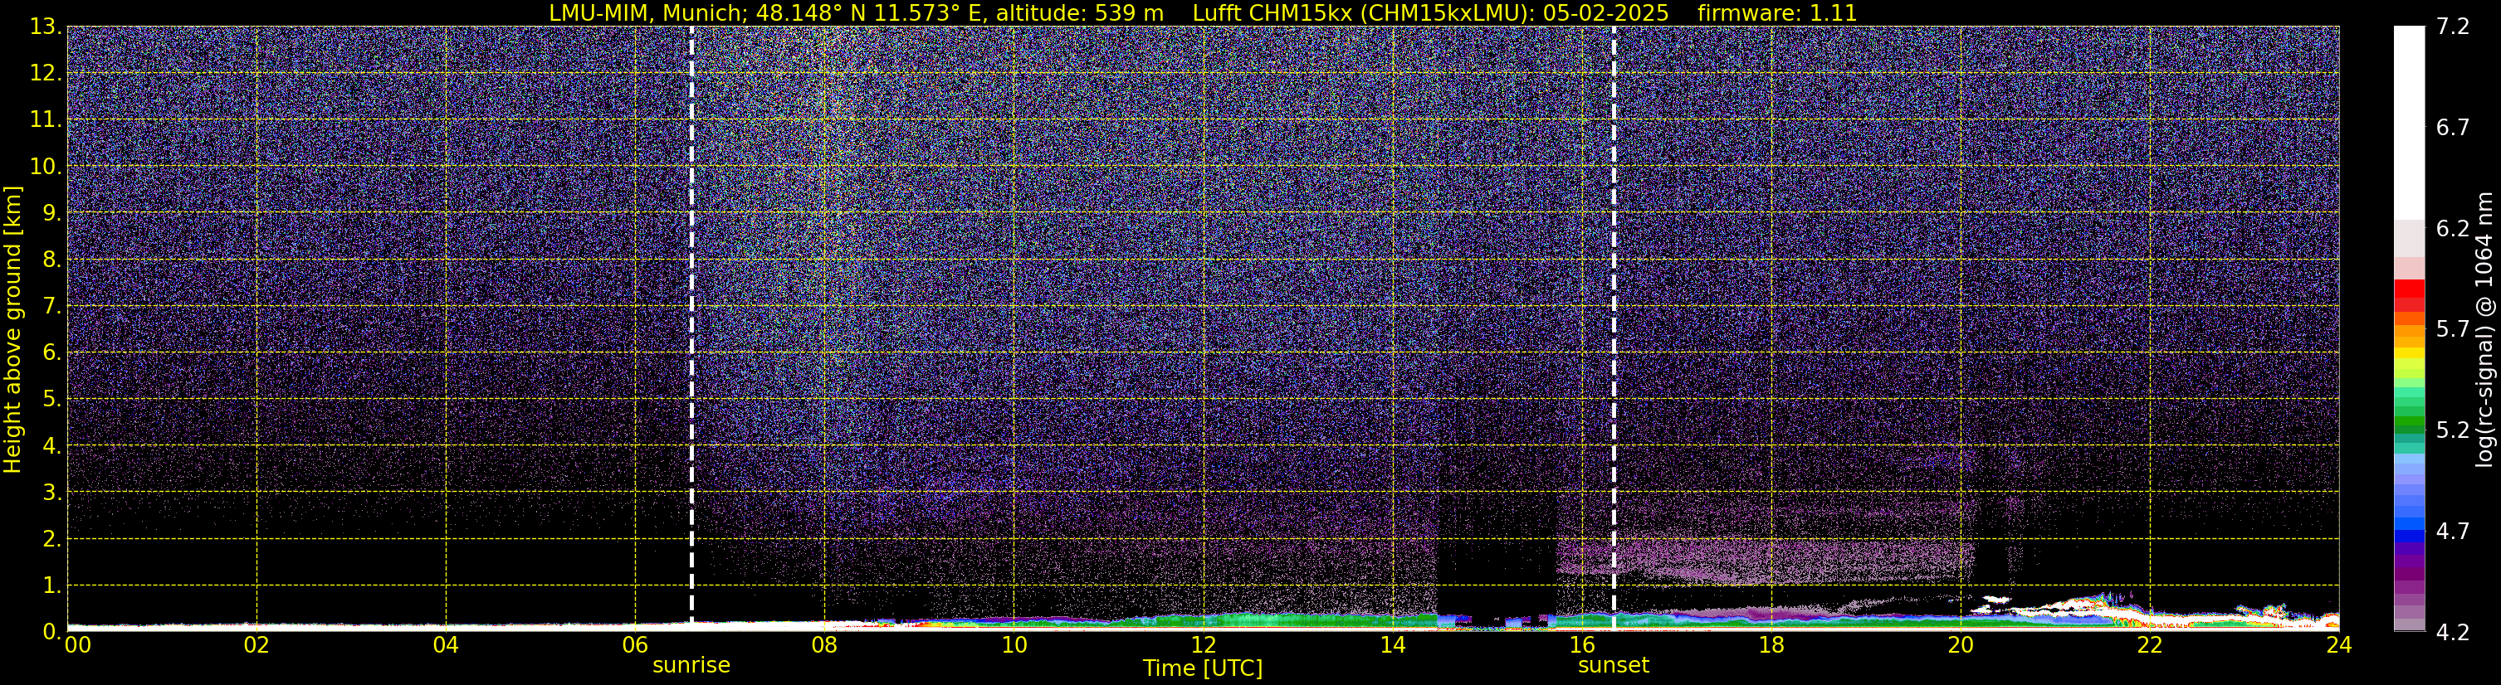This screenshot has height=685, width=2501.
Task: Click the 'sunrise' label below the axis
Action: pos(691,664)
